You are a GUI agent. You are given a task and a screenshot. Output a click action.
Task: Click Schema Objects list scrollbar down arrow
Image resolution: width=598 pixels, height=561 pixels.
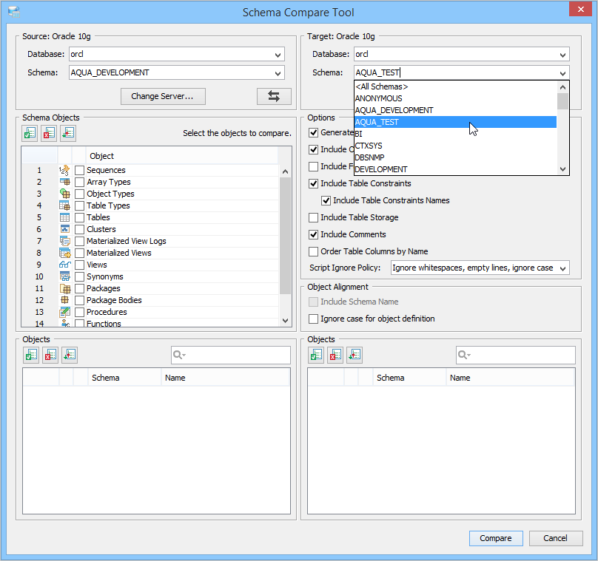point(285,321)
